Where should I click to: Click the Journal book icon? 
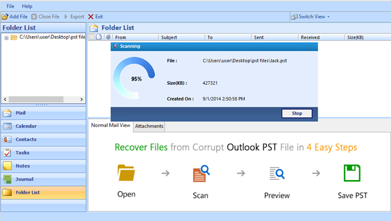[x=8, y=179]
